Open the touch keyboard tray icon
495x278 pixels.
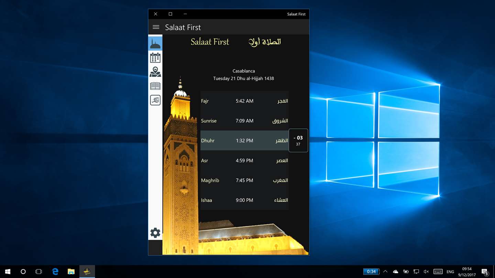click(438, 271)
